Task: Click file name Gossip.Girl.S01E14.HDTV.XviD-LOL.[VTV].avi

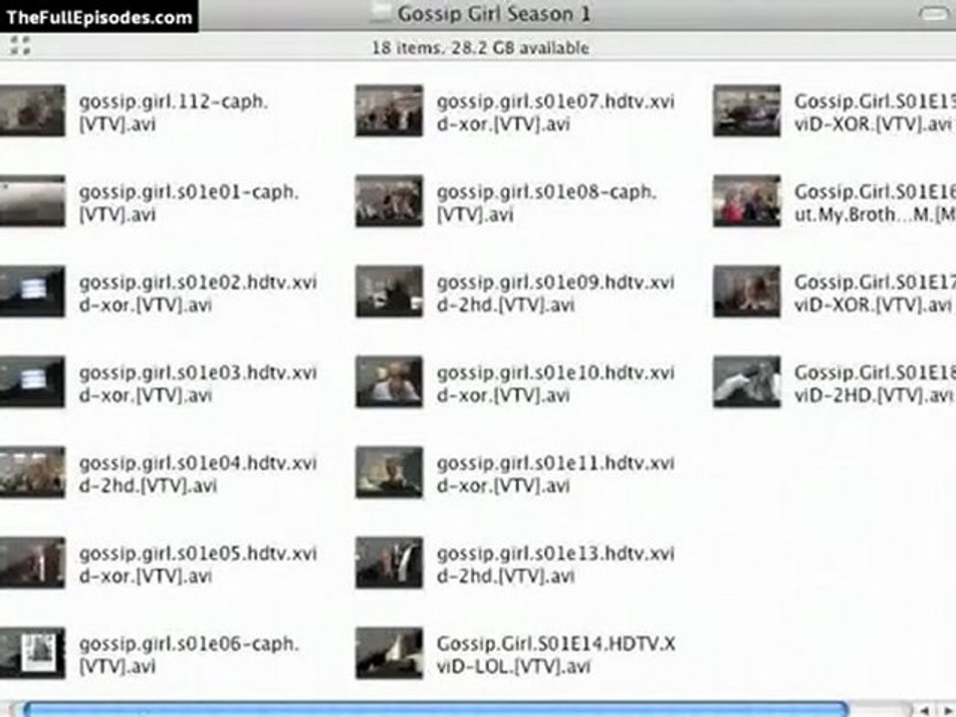Action: coord(556,654)
